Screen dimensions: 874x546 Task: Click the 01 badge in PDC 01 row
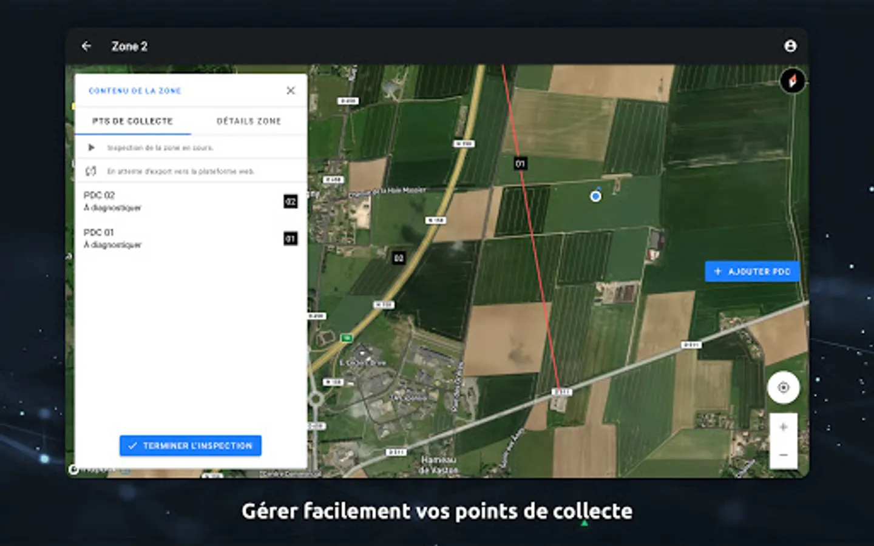click(291, 238)
